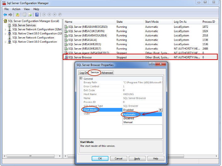The image size is (222, 166).
Task: Click Process ID 2488 cell
Action: [x=205, y=49]
